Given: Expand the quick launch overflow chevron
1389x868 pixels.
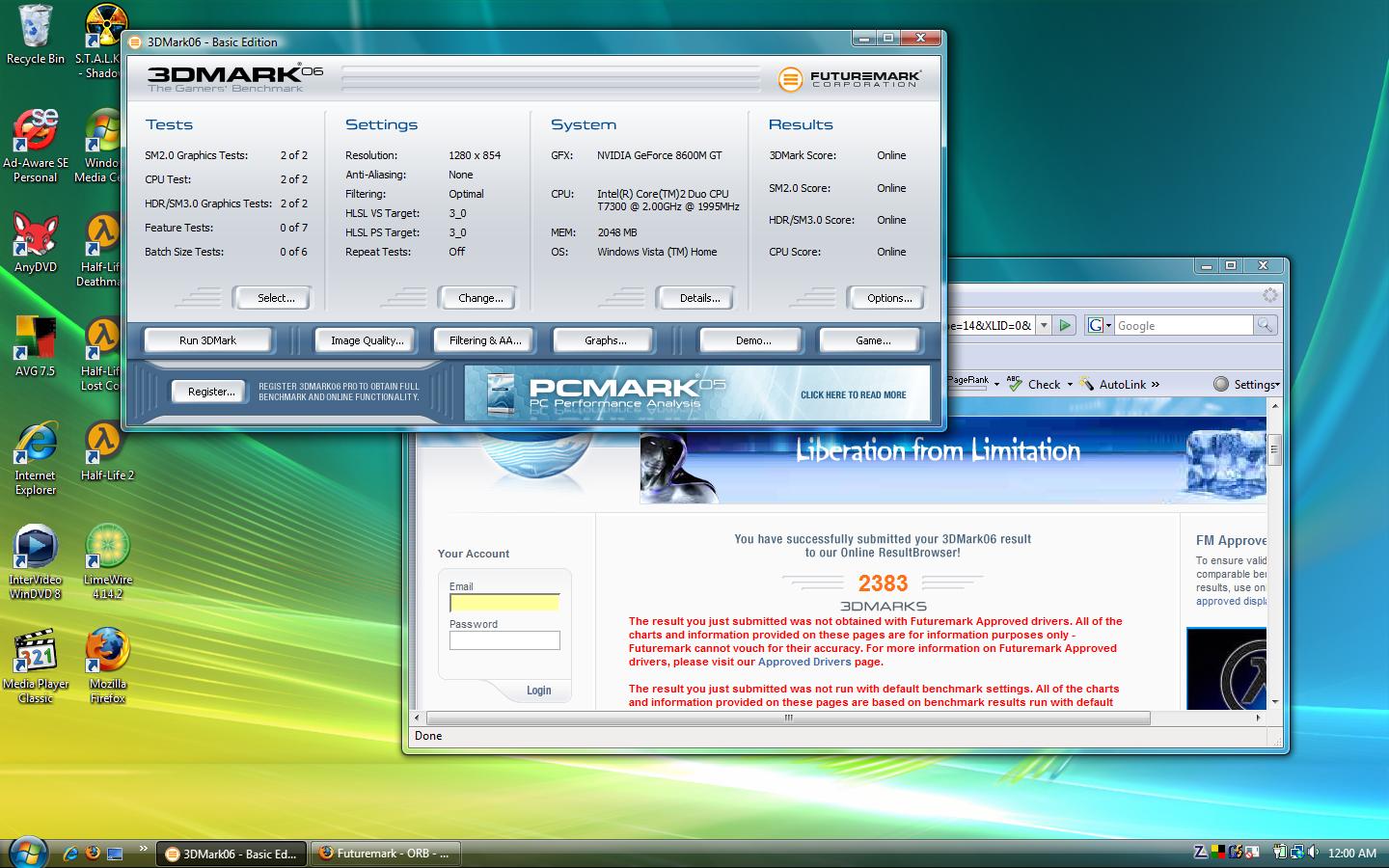Looking at the screenshot, I should click(x=144, y=850).
